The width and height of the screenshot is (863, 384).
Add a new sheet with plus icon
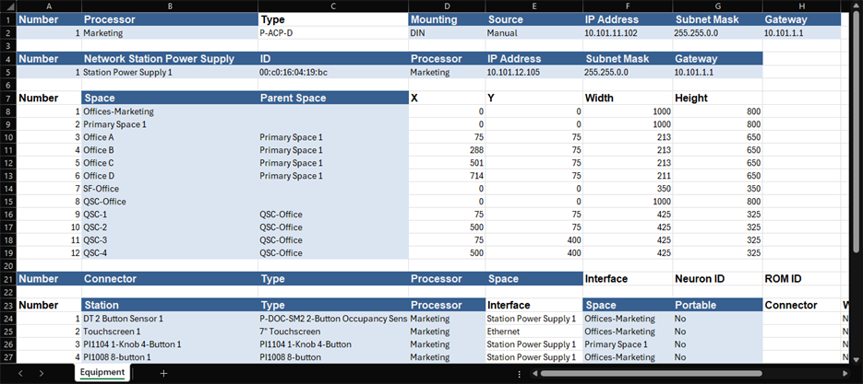coord(163,373)
